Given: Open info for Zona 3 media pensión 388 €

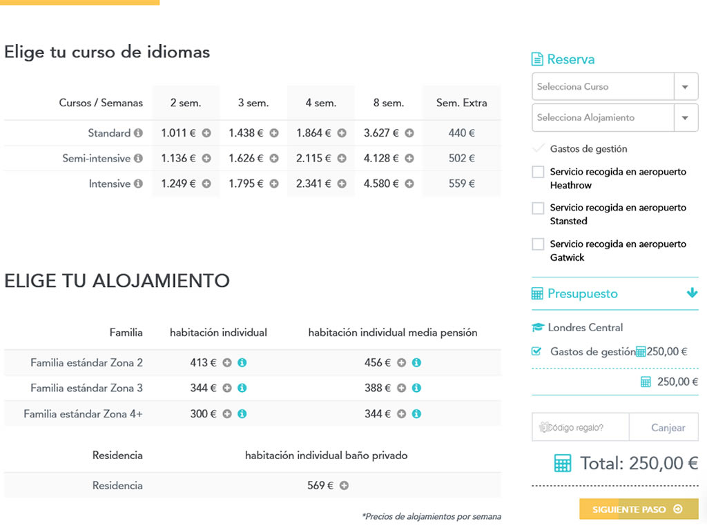Looking at the screenshot, I should point(416,389).
